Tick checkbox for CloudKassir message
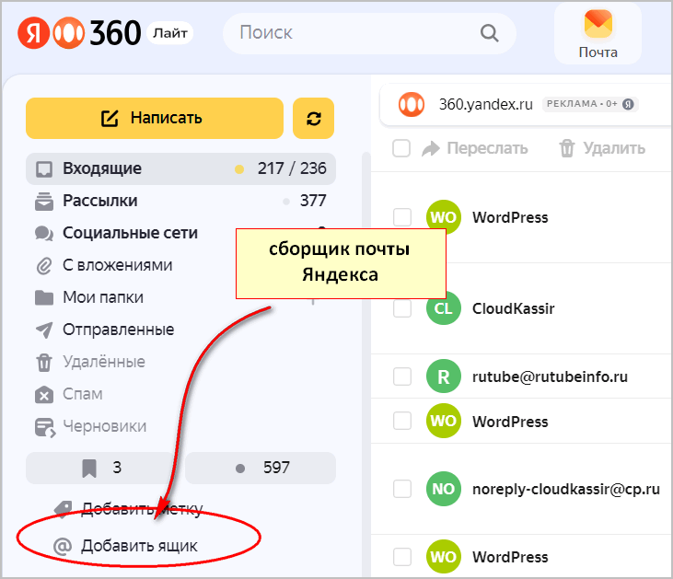The width and height of the screenshot is (673, 579). pos(402,308)
